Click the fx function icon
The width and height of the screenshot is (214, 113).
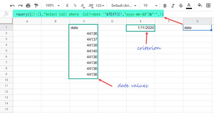[x=6, y=14]
